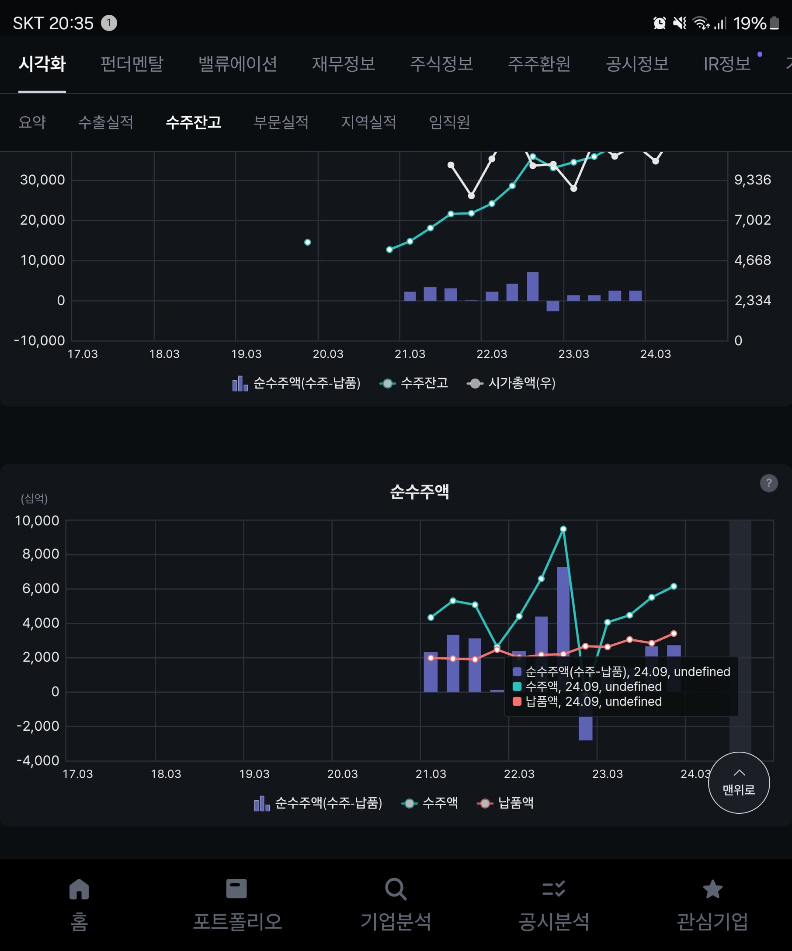This screenshot has width=792, height=951.
Task: Hide the 납품액 series in legend
Action: [x=505, y=803]
